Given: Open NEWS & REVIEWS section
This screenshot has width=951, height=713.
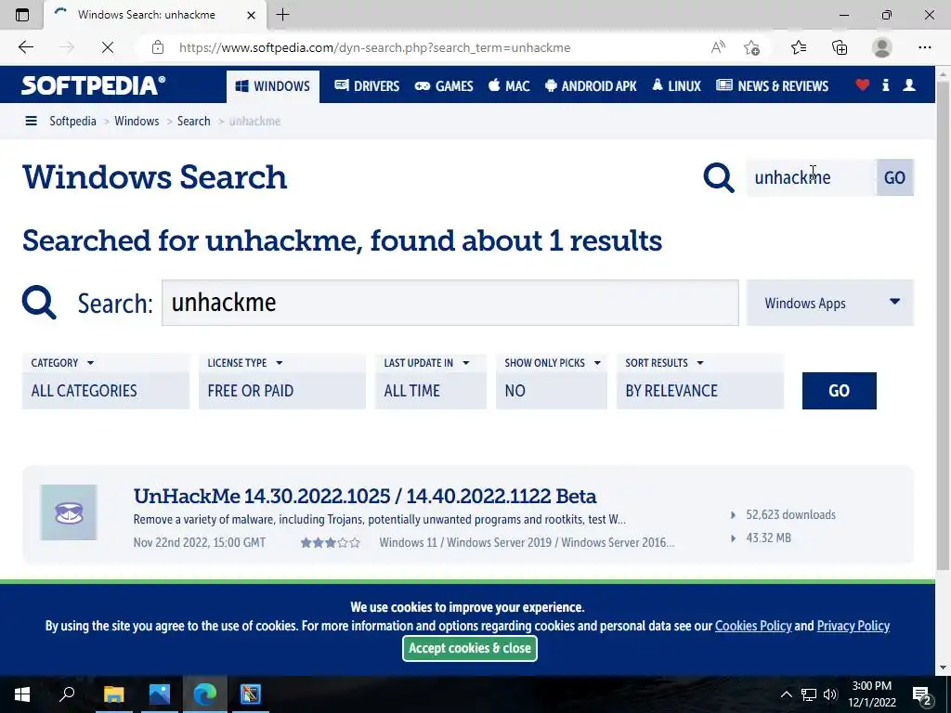Looking at the screenshot, I should click(772, 86).
